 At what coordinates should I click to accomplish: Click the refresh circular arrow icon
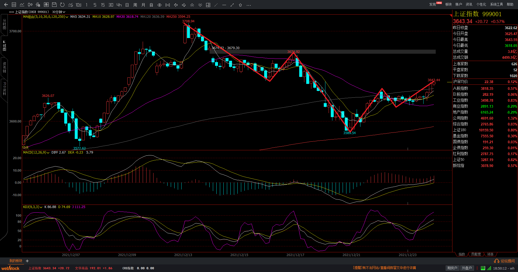[62, 5]
